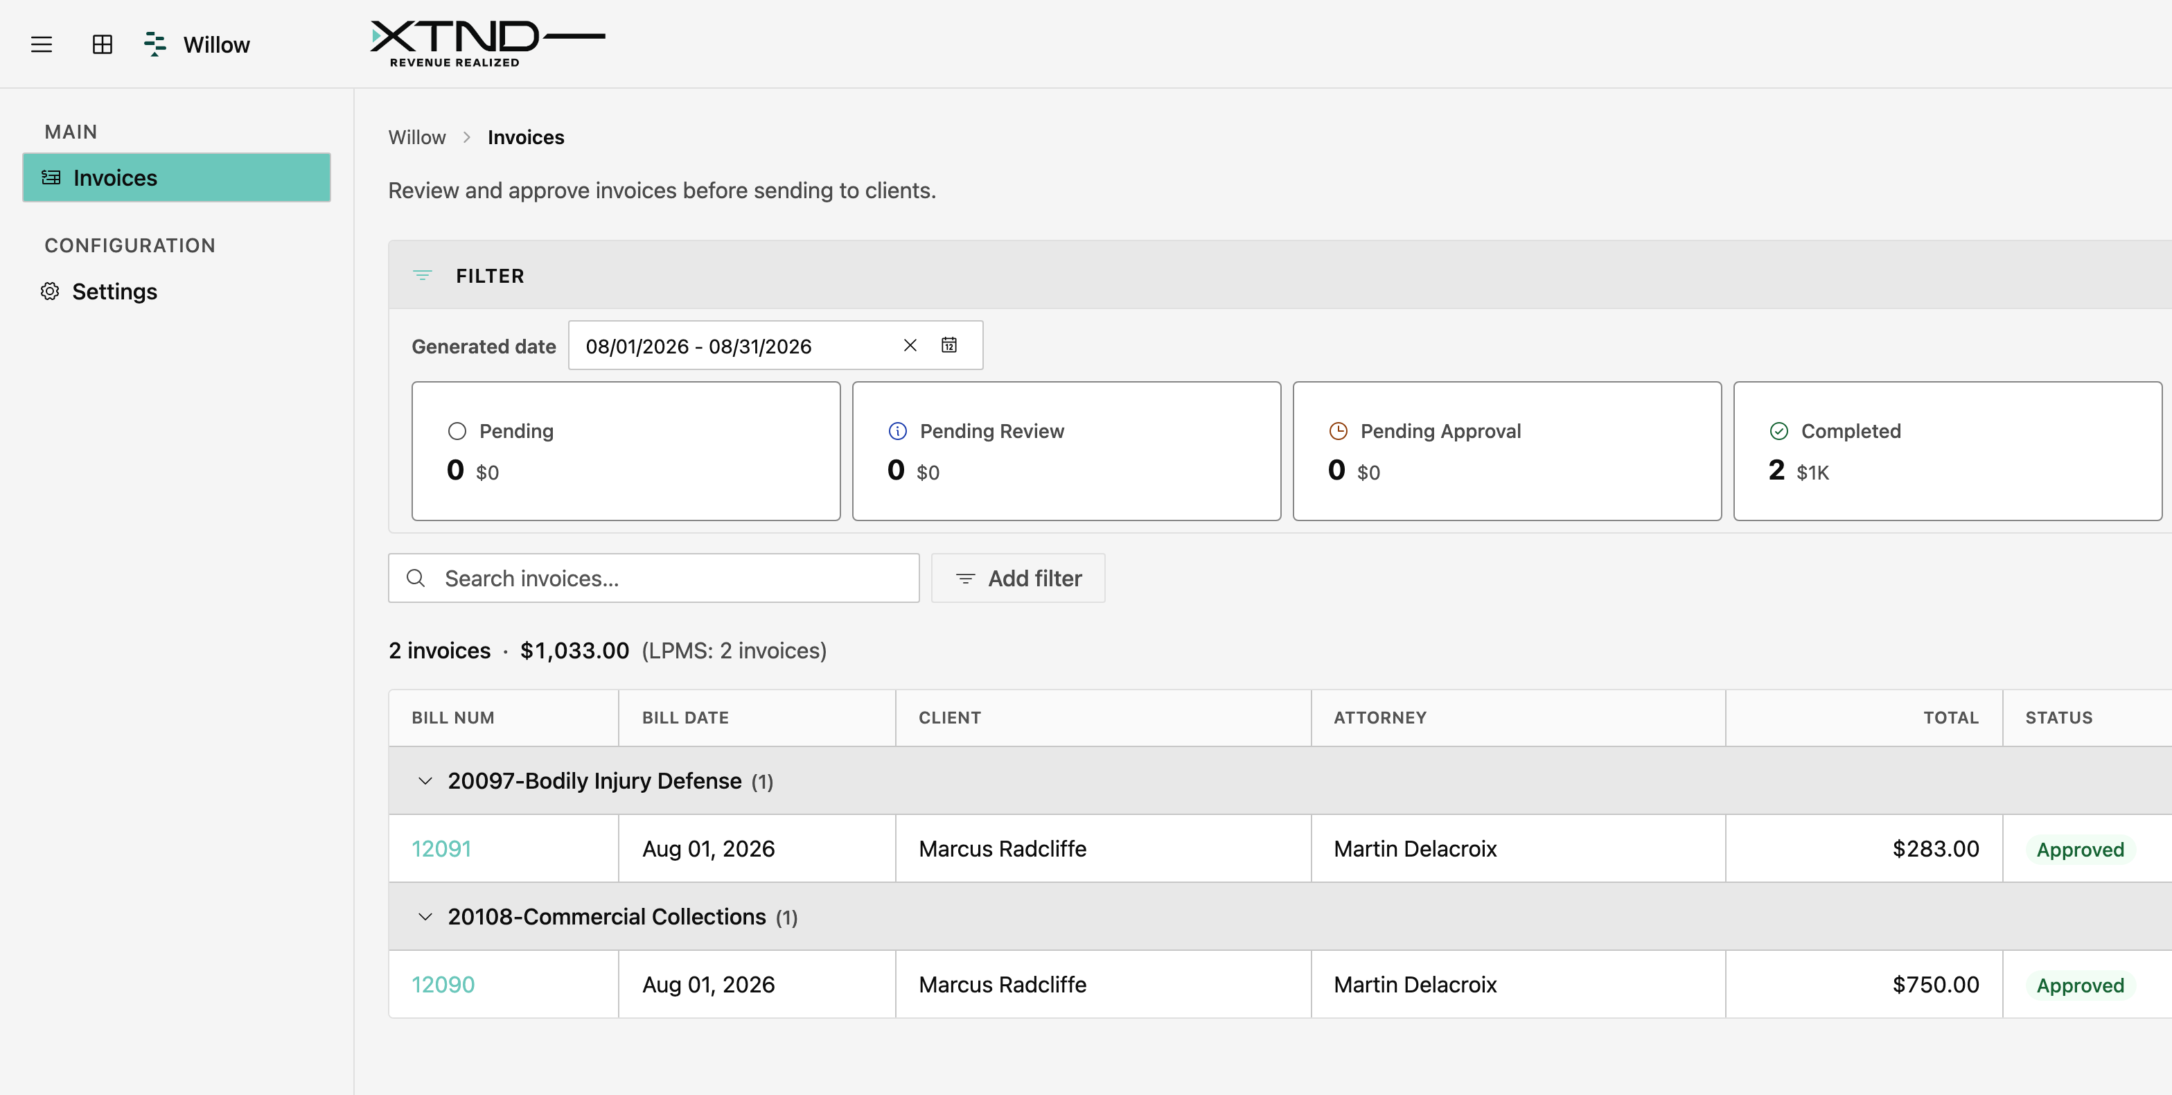The width and height of the screenshot is (2172, 1095).
Task: Open the apps grid icon
Action: click(102, 45)
